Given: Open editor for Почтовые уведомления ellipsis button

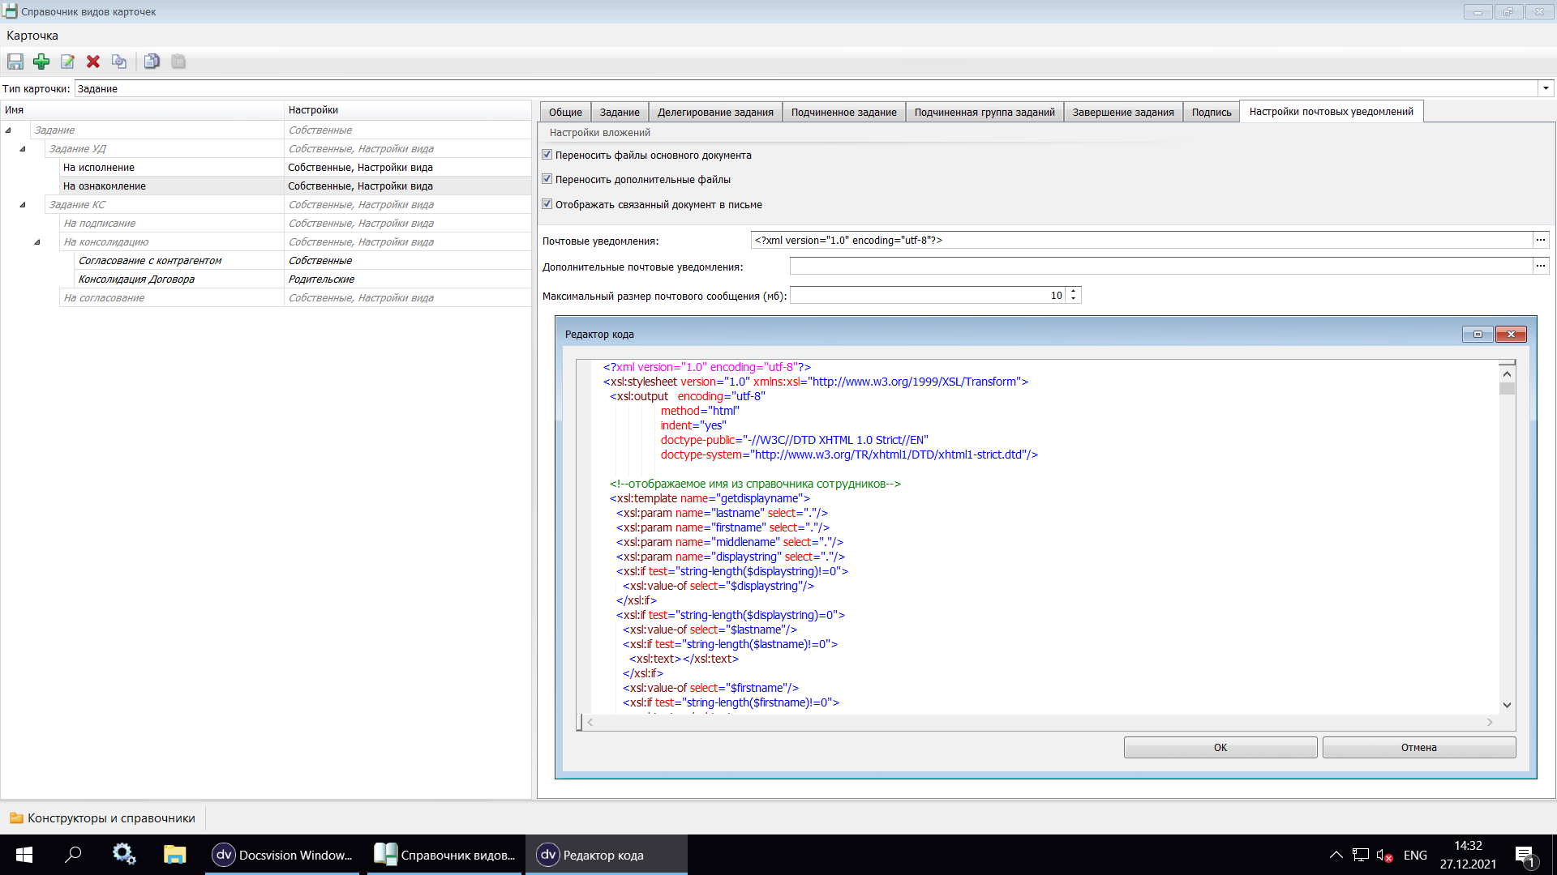Looking at the screenshot, I should pyautogui.click(x=1541, y=240).
